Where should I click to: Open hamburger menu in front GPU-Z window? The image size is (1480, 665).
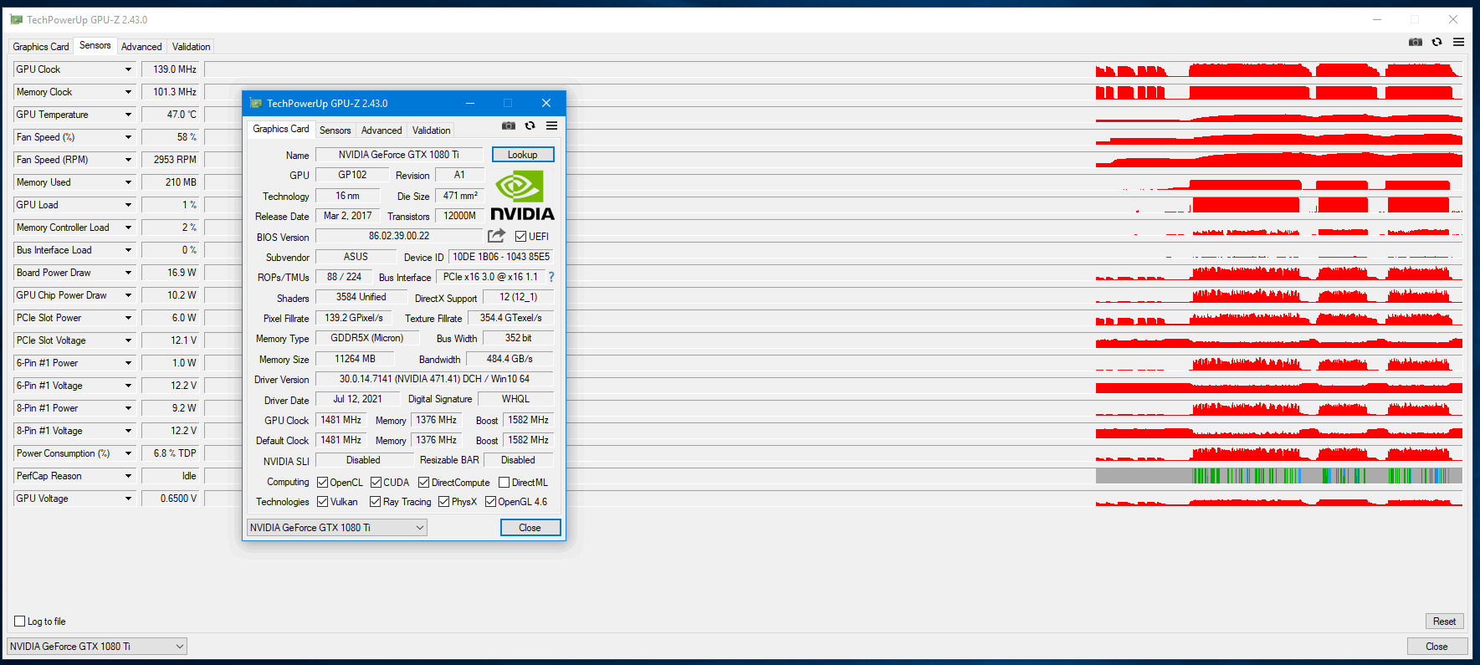(x=552, y=125)
